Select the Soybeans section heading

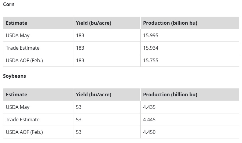pyautogui.click(x=15, y=76)
